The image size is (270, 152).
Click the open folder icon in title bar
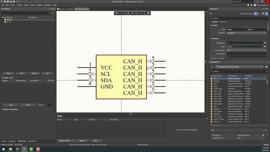tap(11, 2)
